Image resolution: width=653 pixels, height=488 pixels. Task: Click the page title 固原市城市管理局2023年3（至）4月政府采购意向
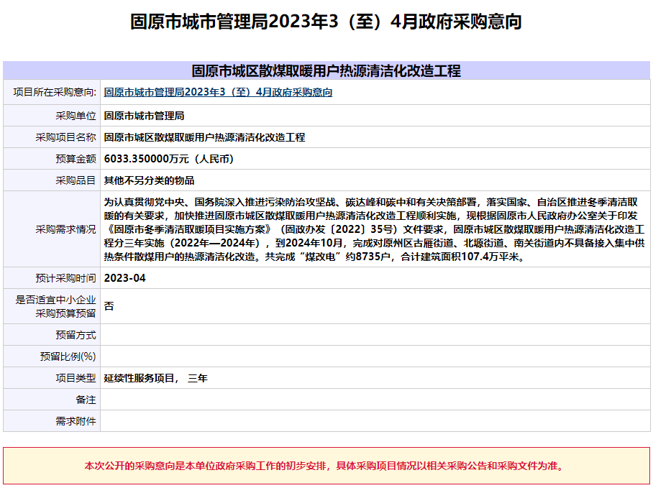pos(326,22)
